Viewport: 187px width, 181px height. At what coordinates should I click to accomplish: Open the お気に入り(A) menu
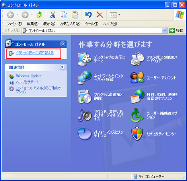70,24
